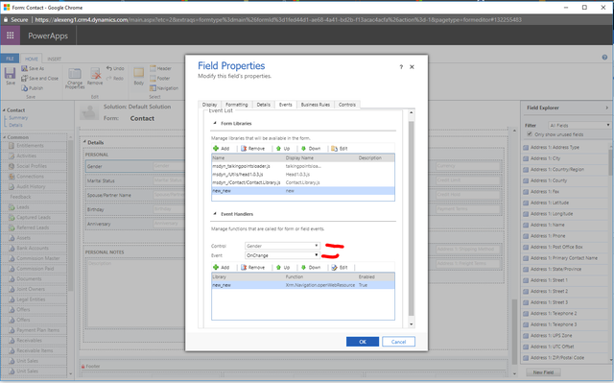Click Save As in the ribbon

click(x=33, y=68)
